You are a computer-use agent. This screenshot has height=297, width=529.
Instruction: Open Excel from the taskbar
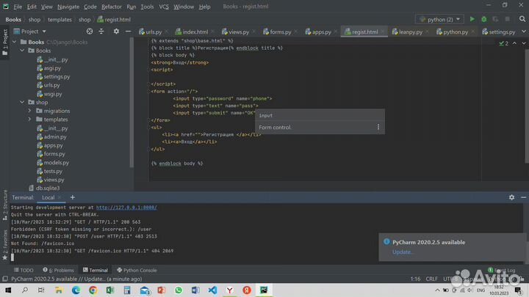110,290
